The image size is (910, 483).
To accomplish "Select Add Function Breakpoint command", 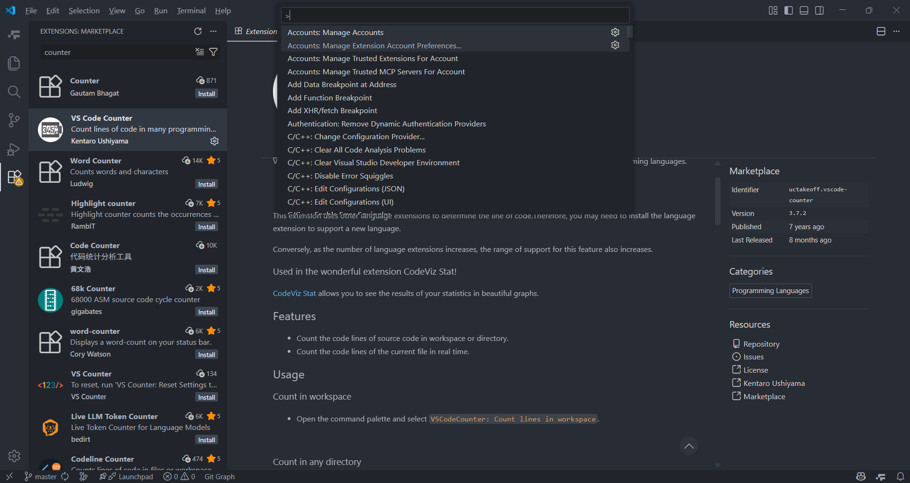I will 455,98.
